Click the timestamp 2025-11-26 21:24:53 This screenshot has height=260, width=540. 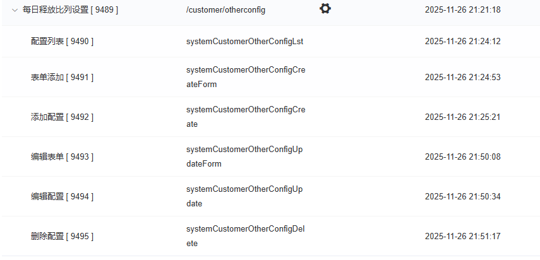click(x=462, y=78)
